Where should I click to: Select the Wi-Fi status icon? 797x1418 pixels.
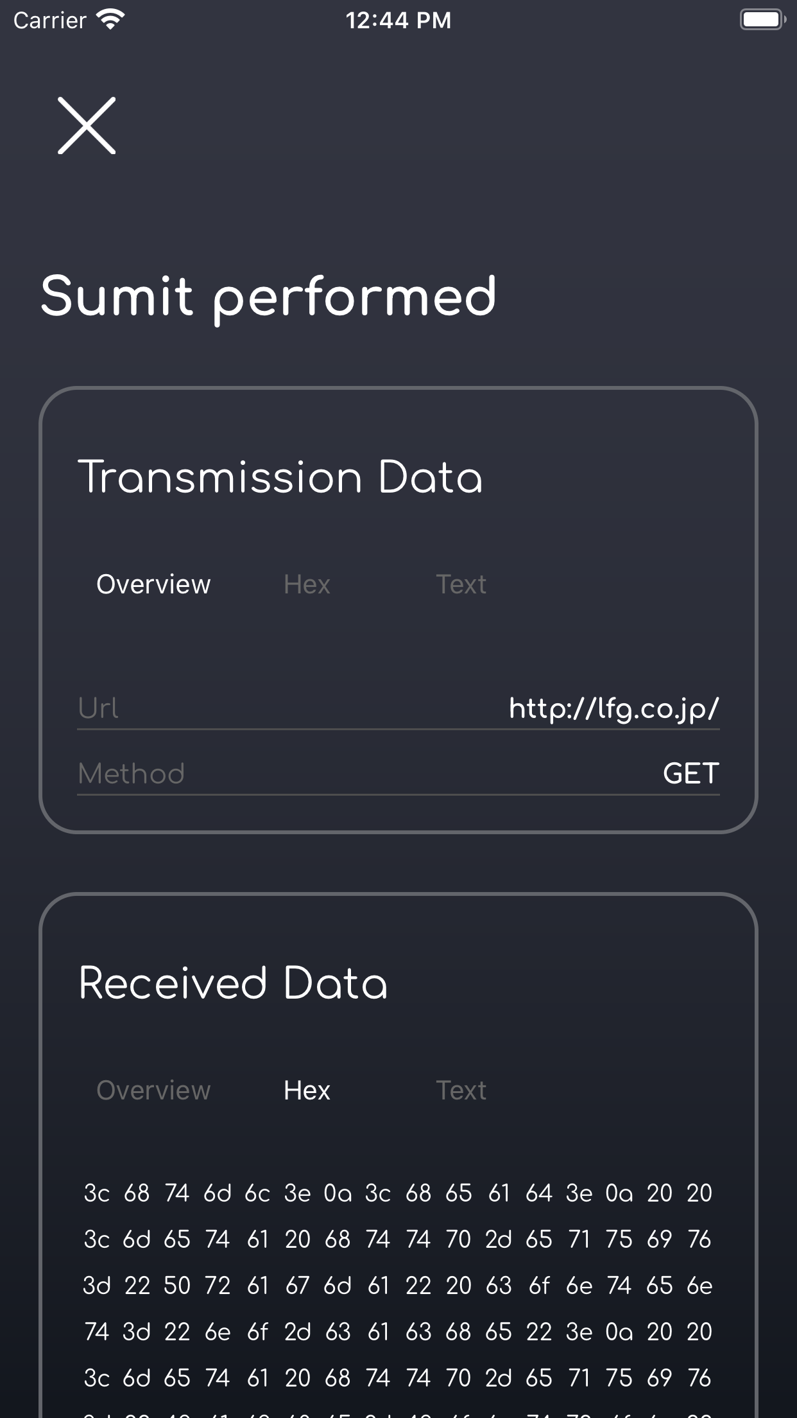pyautogui.click(x=109, y=19)
